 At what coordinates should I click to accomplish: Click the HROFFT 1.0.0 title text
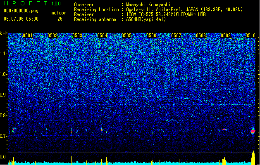pos(33,3)
